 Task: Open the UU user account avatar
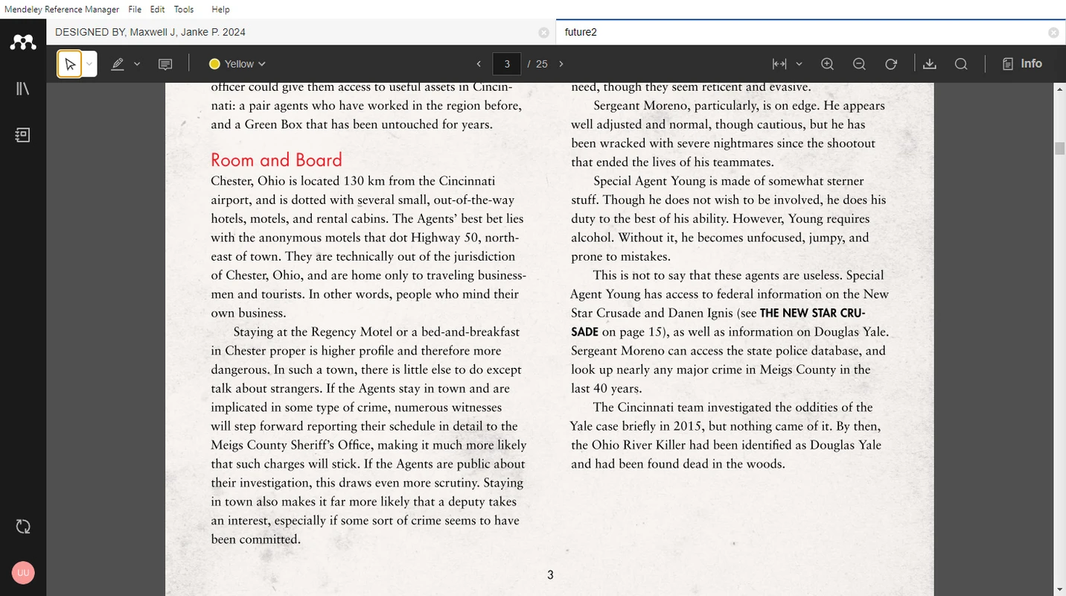click(x=23, y=573)
